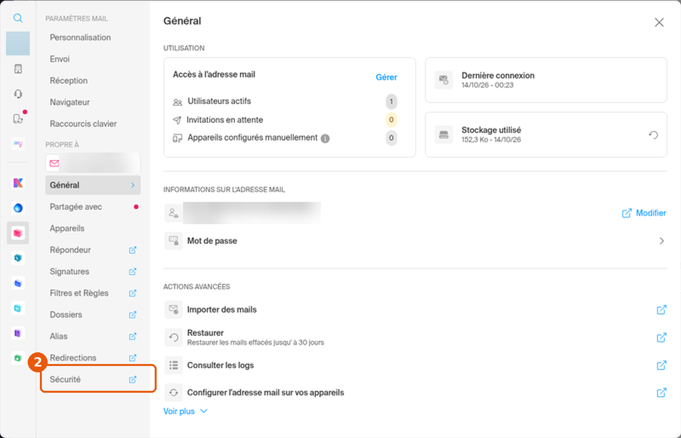Click the Invitations en attente count badge
Screen dimensions: 681x438
(x=391, y=120)
